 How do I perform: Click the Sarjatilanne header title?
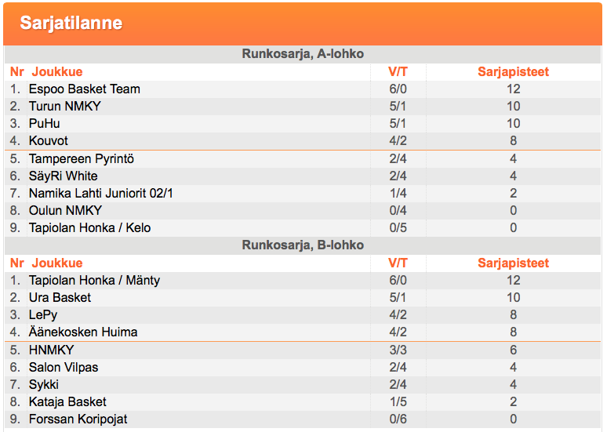71,23
